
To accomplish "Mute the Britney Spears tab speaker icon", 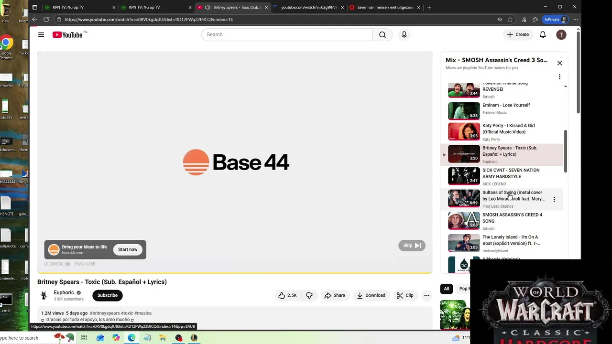I will [x=208, y=7].
